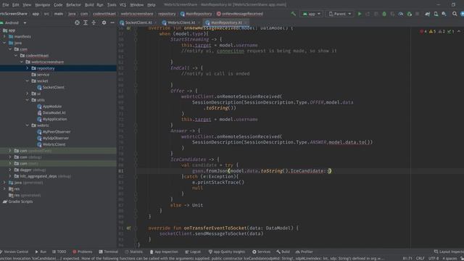The height and width of the screenshot is (261, 464).
Task: Open the Problems tool window
Action: point(83,252)
